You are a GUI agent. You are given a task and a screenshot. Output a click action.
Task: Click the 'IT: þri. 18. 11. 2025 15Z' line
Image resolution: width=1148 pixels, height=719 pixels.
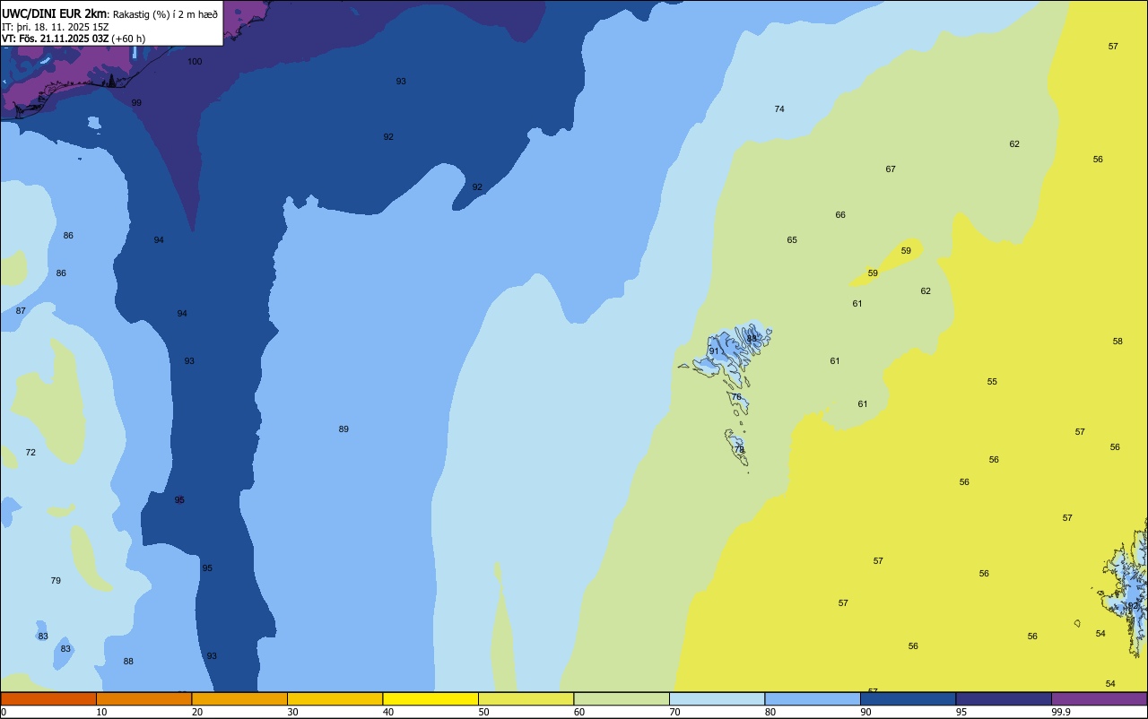56,27
